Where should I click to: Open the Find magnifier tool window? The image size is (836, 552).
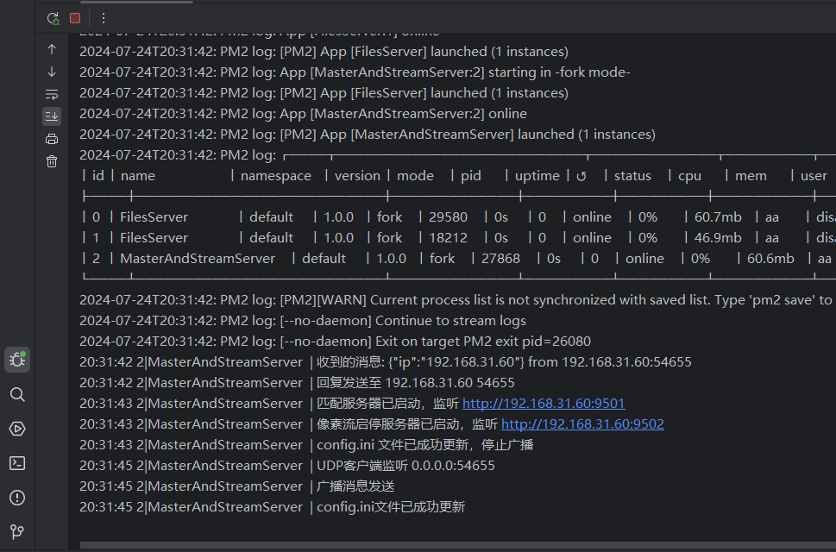tap(17, 394)
